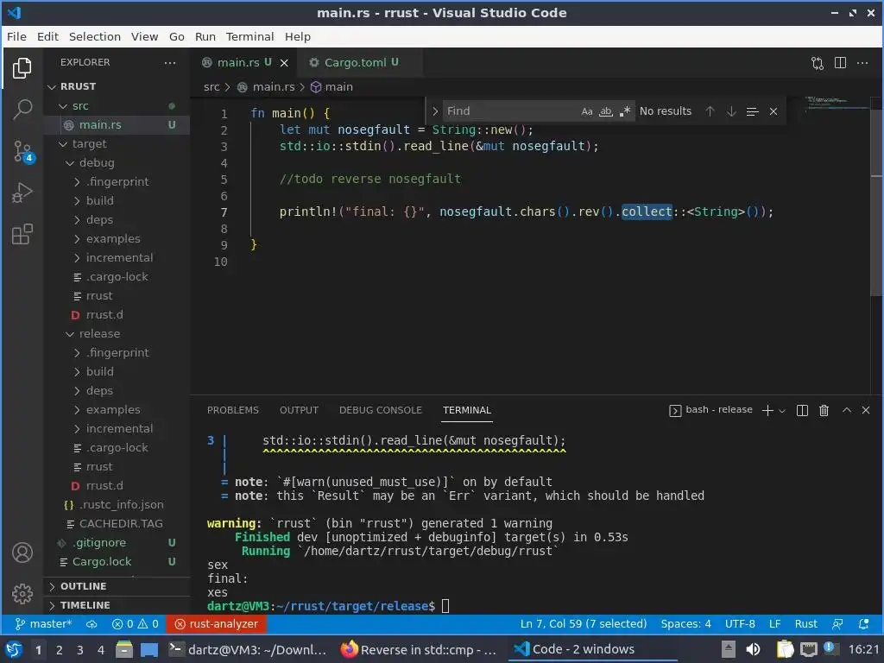884x663 pixels.
Task: Open .gitignore in the explorer
Action: tap(117, 543)
